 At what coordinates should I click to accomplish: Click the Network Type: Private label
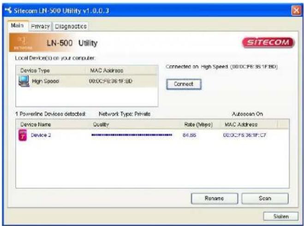[x=125, y=114]
